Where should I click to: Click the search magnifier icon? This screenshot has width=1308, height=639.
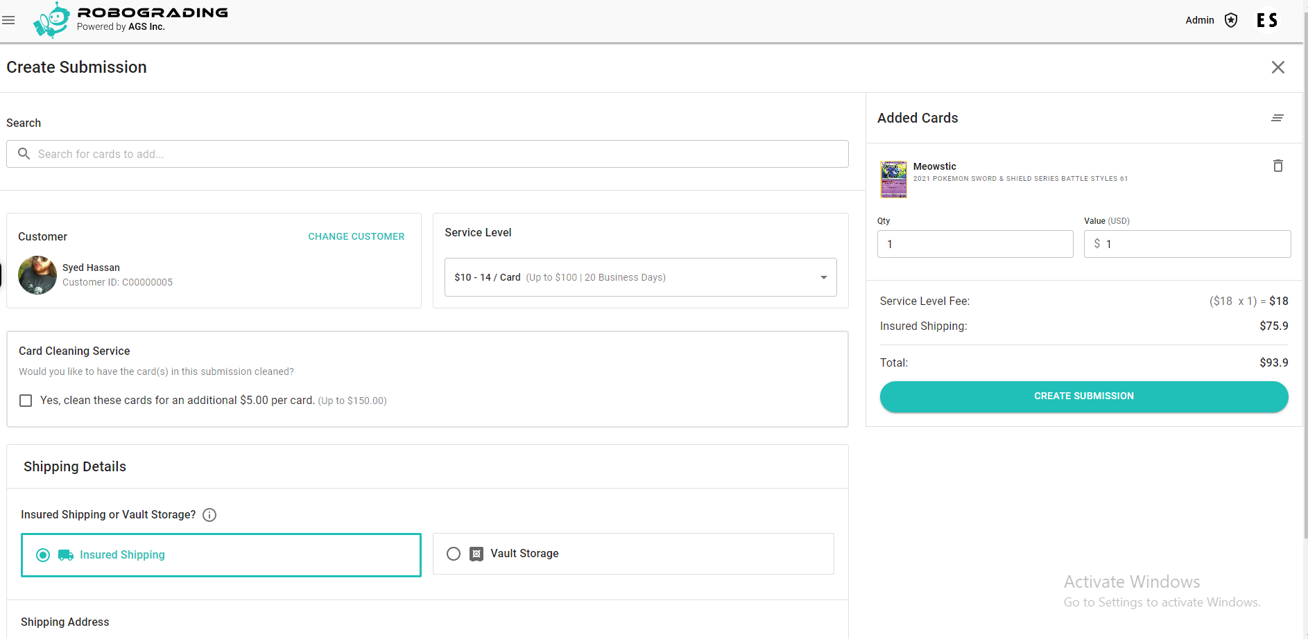click(24, 154)
